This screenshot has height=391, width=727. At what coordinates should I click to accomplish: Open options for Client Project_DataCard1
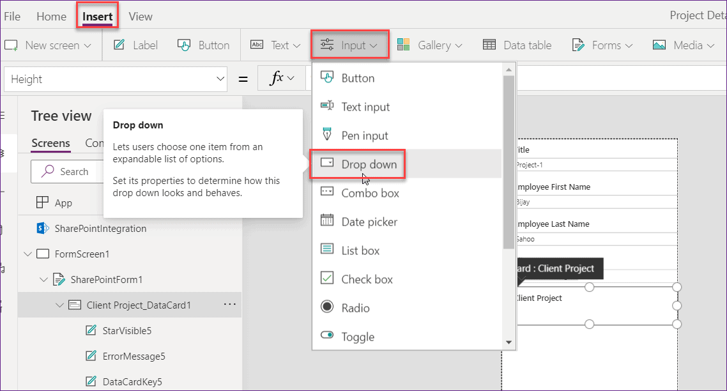(231, 305)
